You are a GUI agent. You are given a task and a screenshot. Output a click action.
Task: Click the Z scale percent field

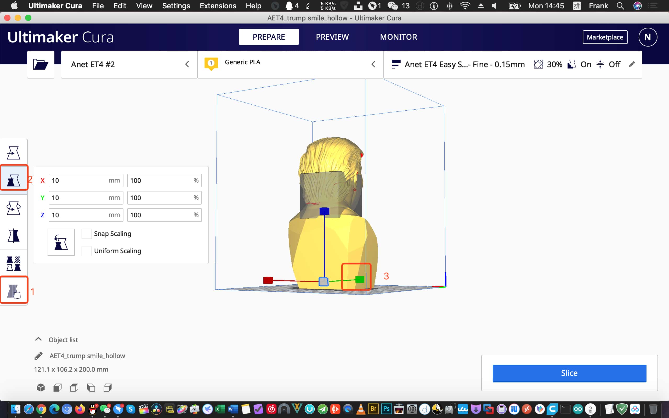coord(165,215)
